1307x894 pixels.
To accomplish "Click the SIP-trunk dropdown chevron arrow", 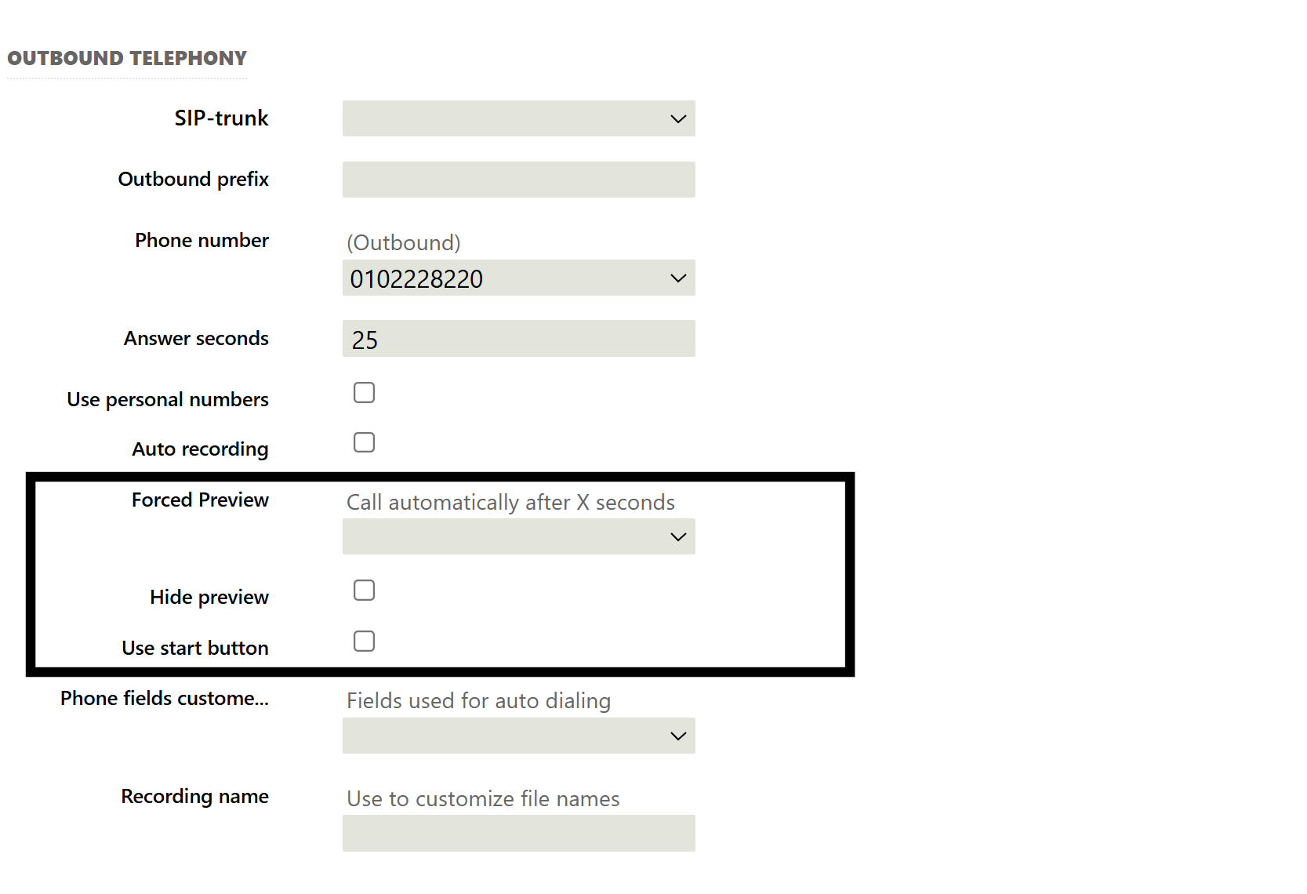I will (x=678, y=119).
